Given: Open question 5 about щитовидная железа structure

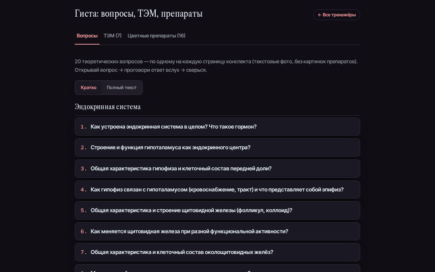Looking at the screenshot, I should click(217, 210).
